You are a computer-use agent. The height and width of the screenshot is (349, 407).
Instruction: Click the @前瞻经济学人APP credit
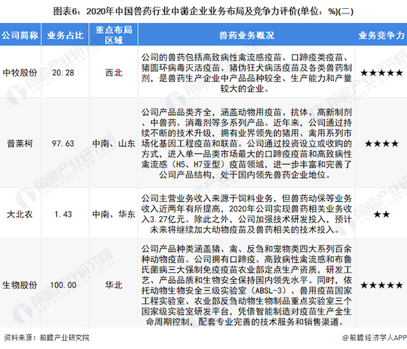click(374, 337)
